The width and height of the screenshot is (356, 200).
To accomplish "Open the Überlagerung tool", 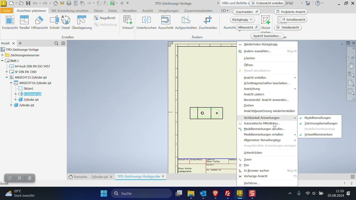I will pyautogui.click(x=82, y=22).
